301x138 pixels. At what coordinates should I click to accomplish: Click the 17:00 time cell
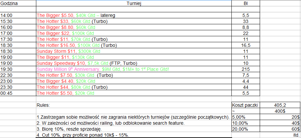18,33
